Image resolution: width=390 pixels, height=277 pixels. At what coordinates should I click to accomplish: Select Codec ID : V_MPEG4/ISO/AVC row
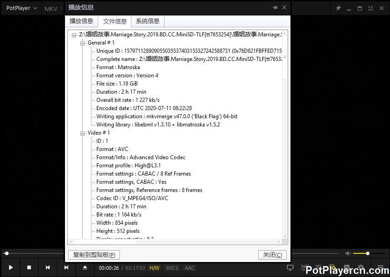[132, 198]
